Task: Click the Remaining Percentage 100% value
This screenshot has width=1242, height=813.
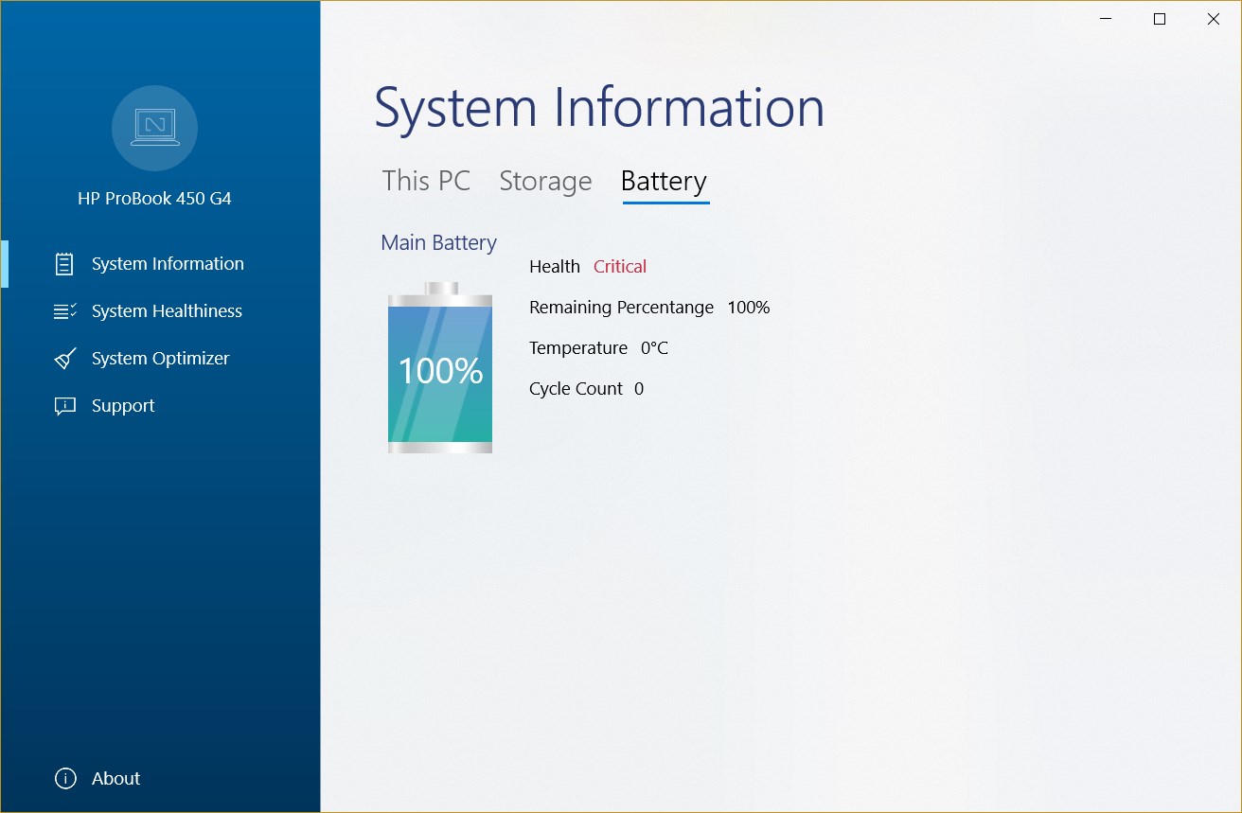Action: [749, 308]
